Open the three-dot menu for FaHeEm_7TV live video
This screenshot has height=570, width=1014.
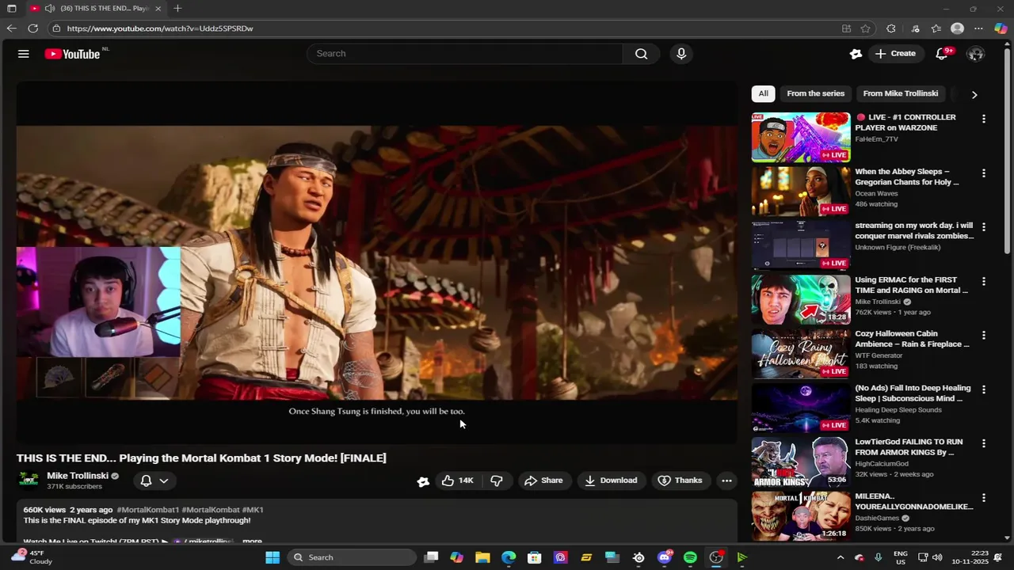tap(984, 119)
